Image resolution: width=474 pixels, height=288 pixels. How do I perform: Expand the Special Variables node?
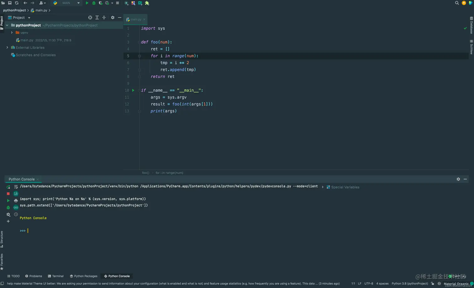click(323, 187)
